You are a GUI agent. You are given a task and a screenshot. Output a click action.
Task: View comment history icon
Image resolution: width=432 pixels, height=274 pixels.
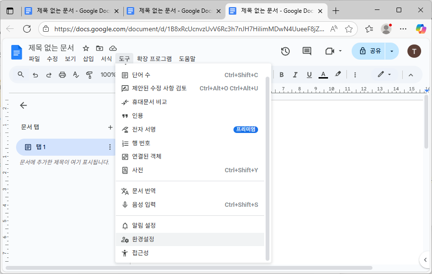tap(306, 52)
